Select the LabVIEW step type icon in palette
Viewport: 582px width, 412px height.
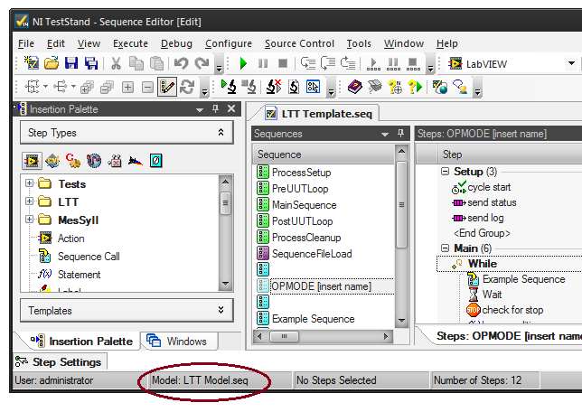[32, 161]
